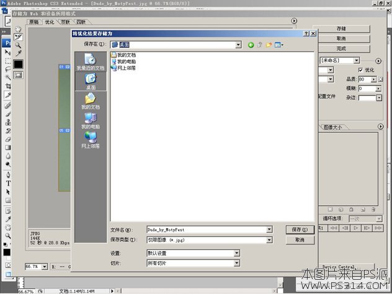The image size is (392, 294).
Task: Select Photoshop Lasso tool in main toolbox
Action: click(8, 69)
